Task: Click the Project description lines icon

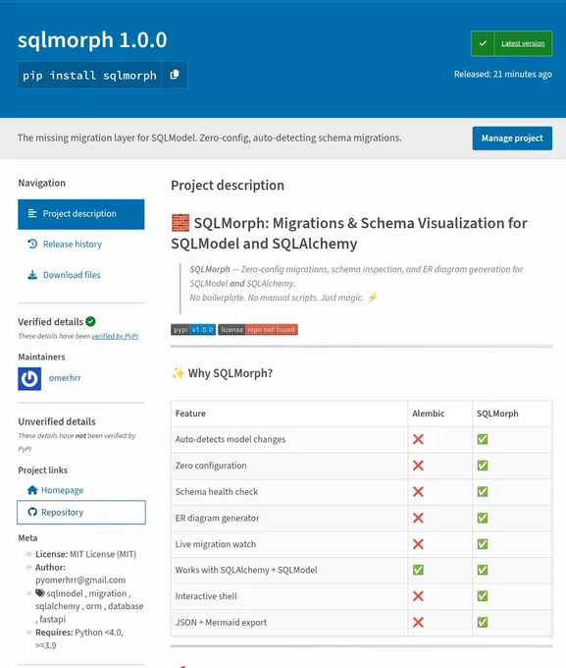Action: [x=32, y=213]
